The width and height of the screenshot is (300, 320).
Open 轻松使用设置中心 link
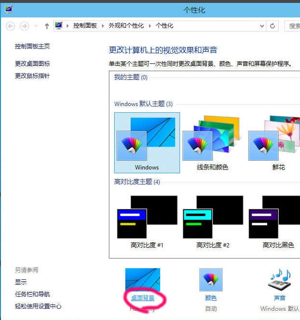point(38,306)
